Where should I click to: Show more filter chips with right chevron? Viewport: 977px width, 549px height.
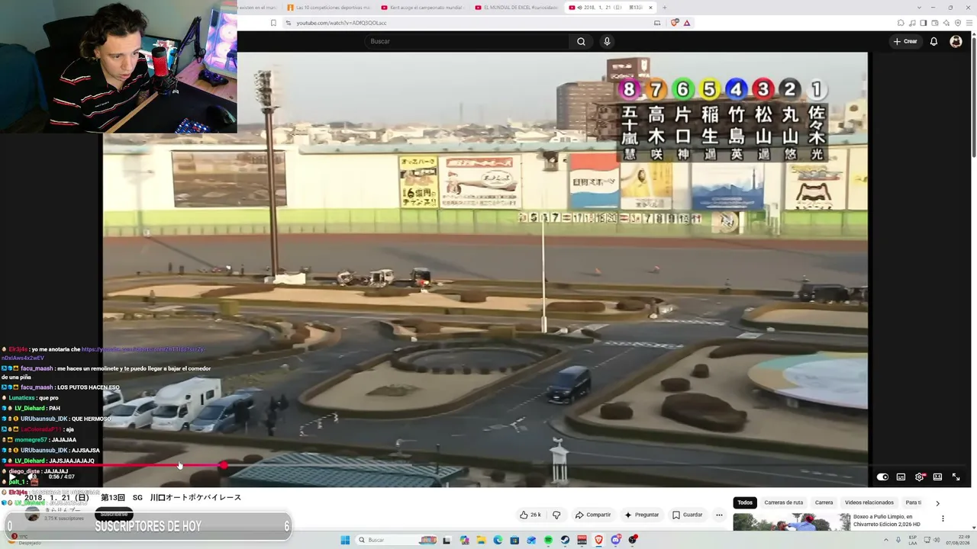tap(937, 503)
